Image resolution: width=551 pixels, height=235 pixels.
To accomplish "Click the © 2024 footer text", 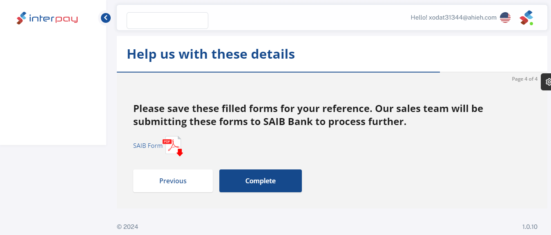I will [x=127, y=227].
